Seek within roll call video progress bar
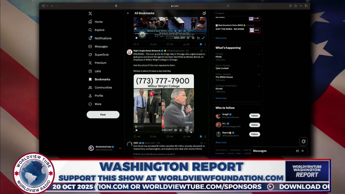Image resolution: width=345 pixels, height=194 pixels. click(170, 34)
